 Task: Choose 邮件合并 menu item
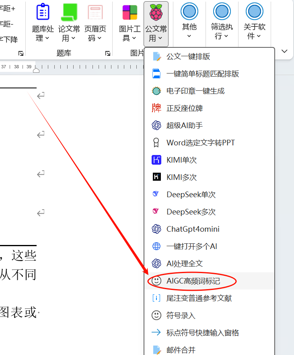(x=209, y=350)
